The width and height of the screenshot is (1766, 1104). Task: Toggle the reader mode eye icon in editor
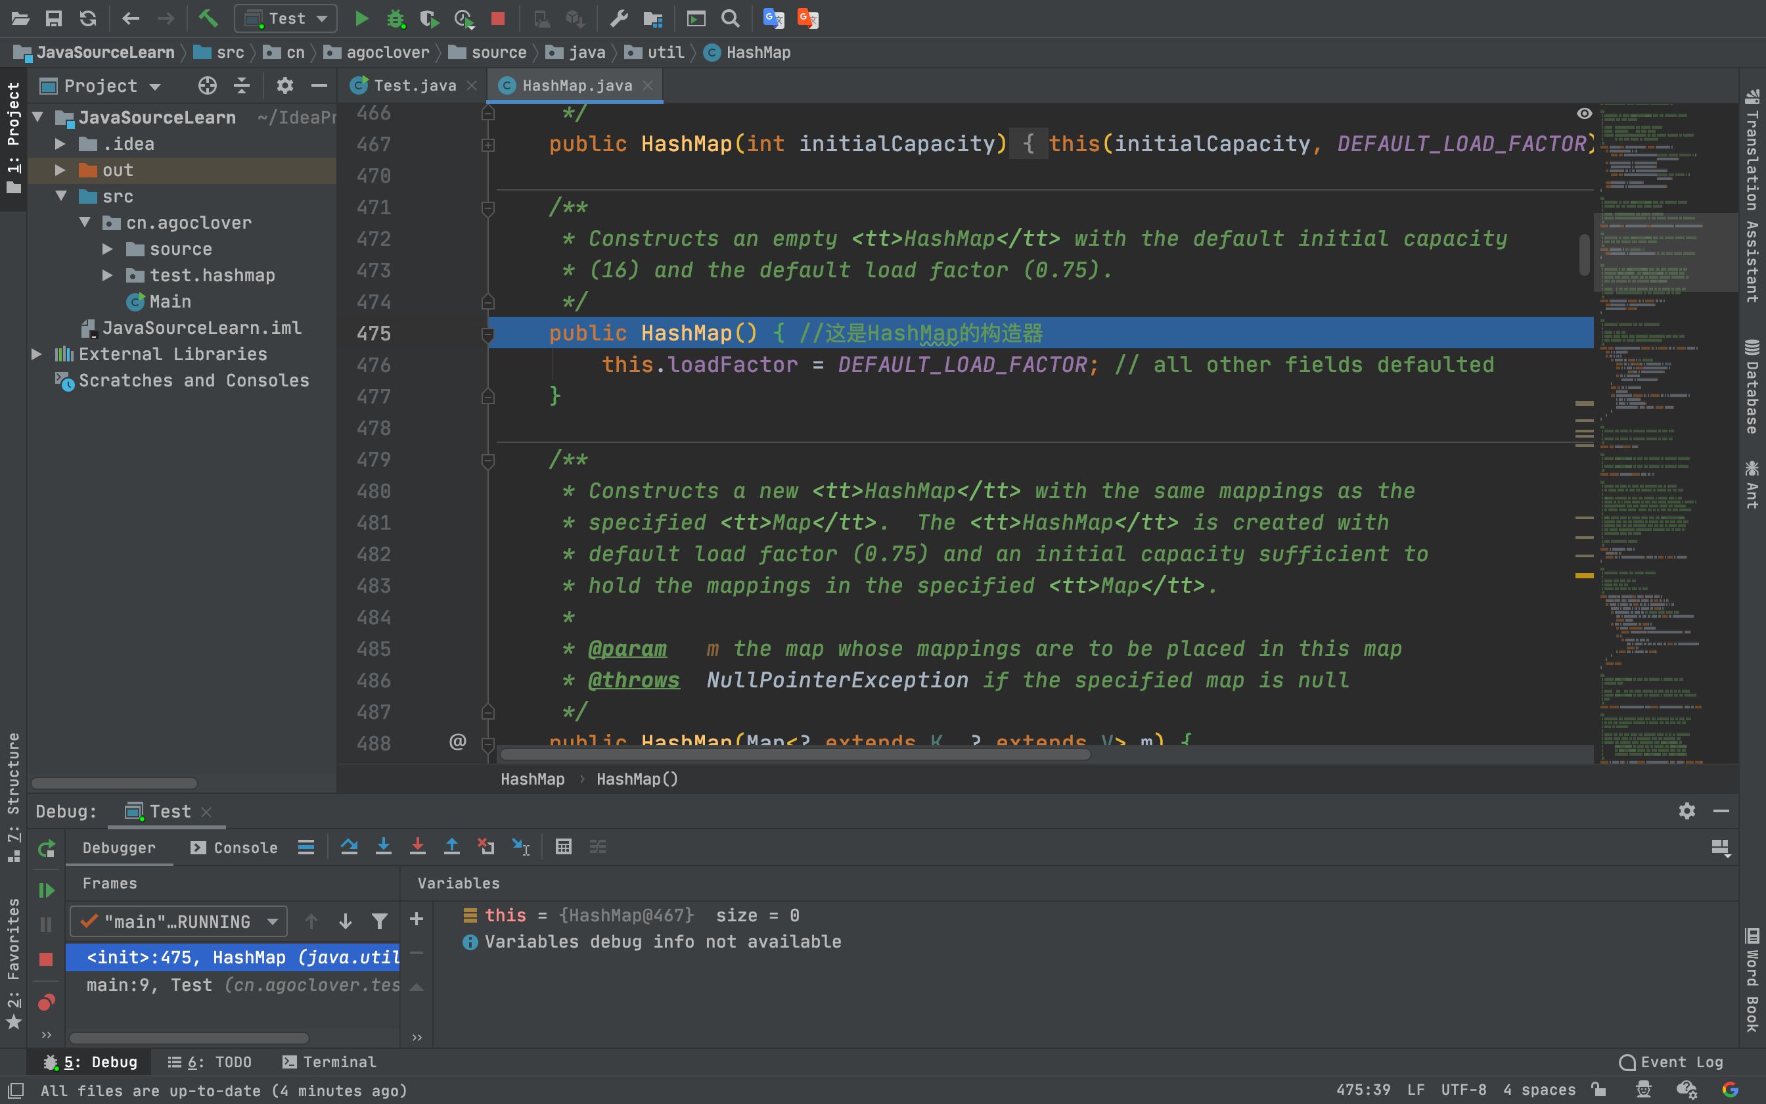[1583, 113]
